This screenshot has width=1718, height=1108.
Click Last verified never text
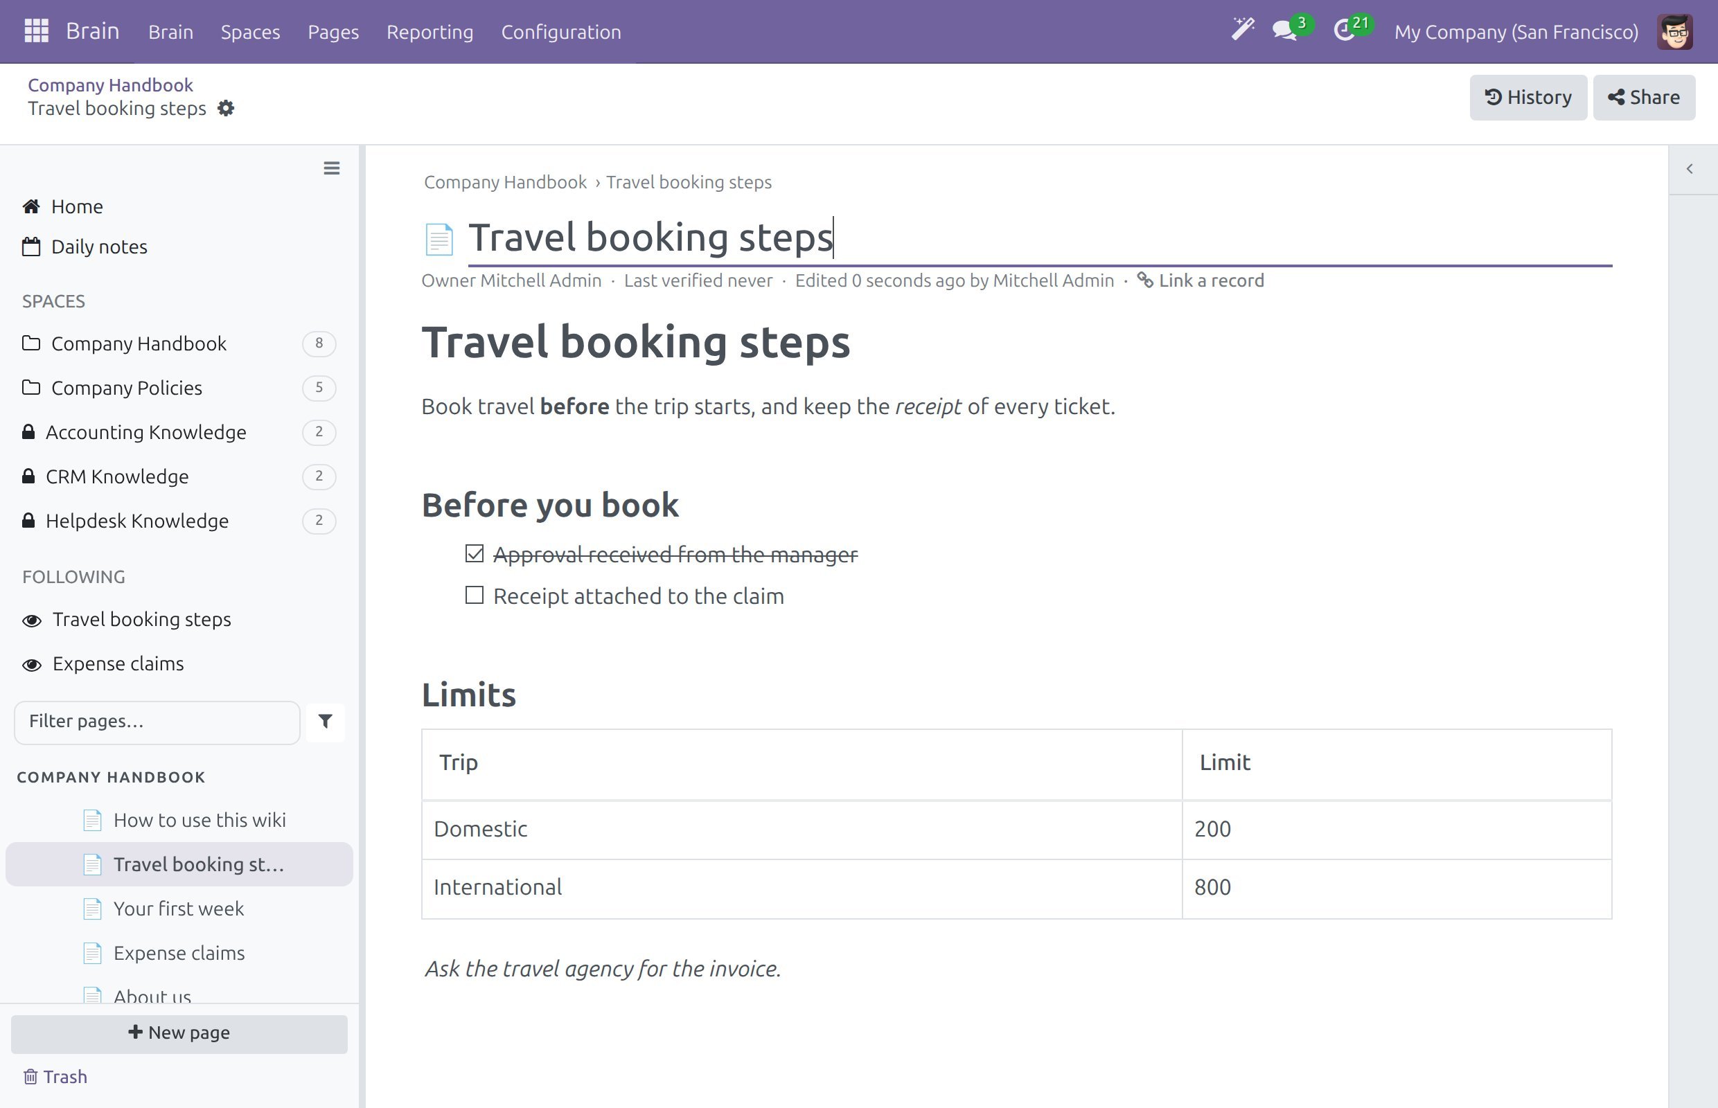click(698, 280)
